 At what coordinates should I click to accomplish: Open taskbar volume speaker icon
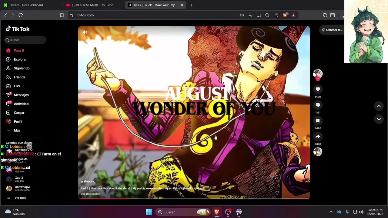coord(361,212)
